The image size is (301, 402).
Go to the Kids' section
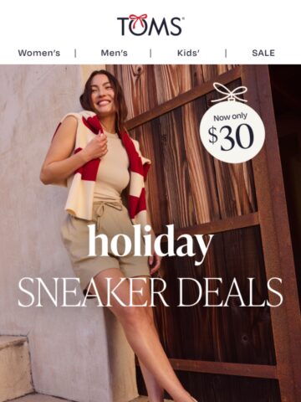pos(188,53)
